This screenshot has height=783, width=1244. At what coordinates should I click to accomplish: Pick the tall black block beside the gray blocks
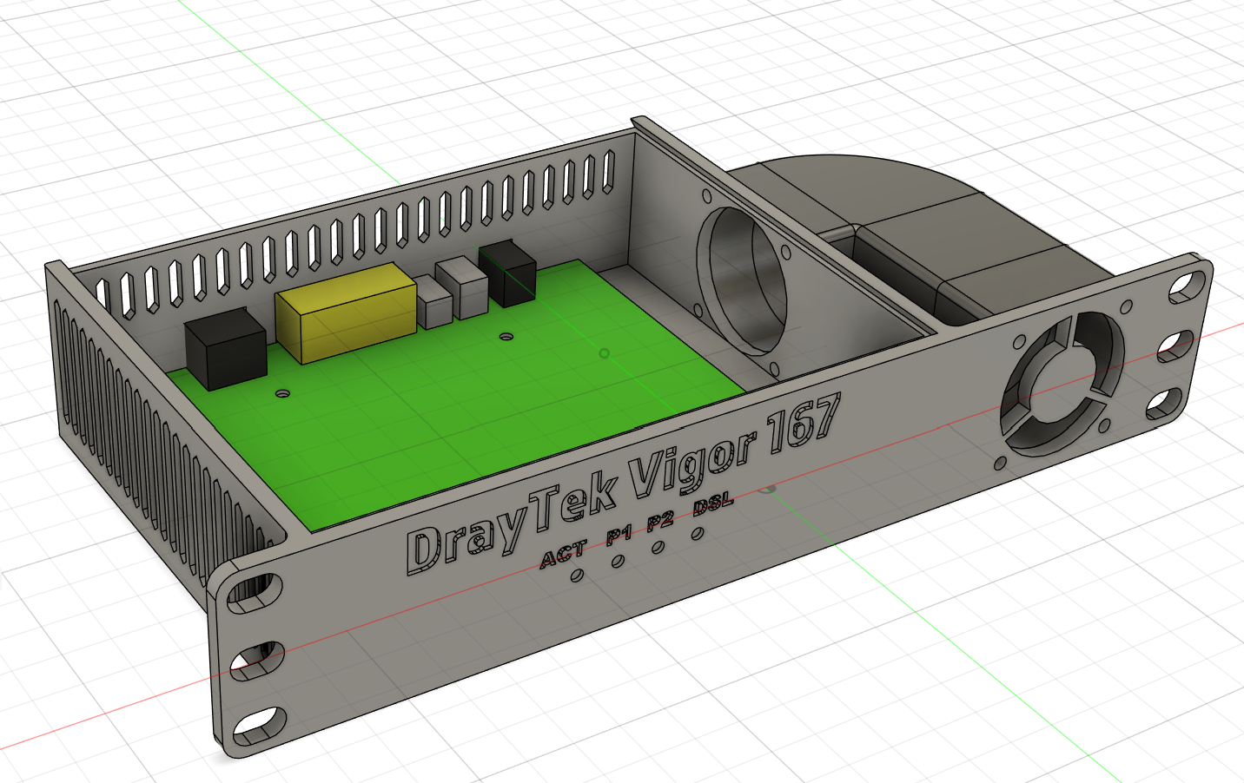pyautogui.click(x=507, y=273)
